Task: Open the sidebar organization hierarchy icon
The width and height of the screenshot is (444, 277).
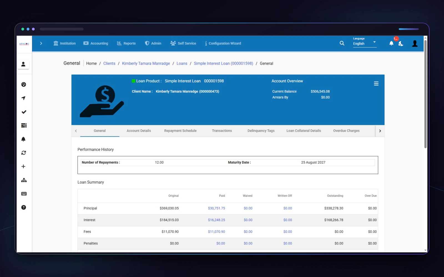Action: tap(24, 180)
